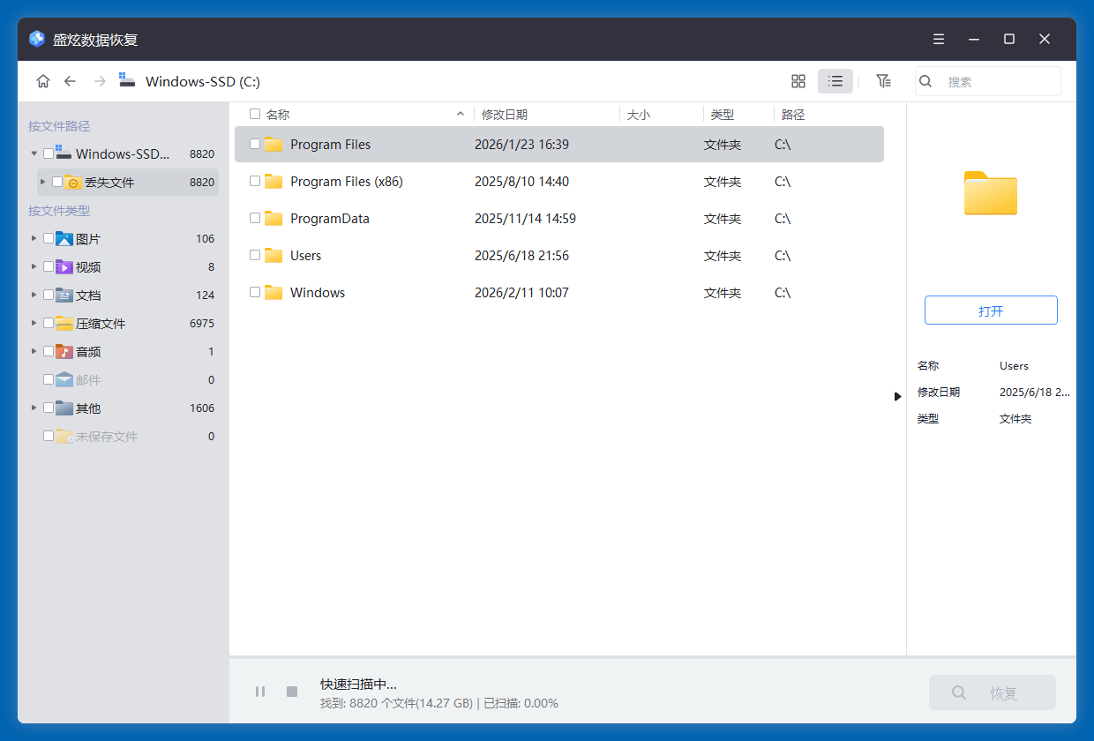
Task: Stop the scanning process
Action: (x=291, y=692)
